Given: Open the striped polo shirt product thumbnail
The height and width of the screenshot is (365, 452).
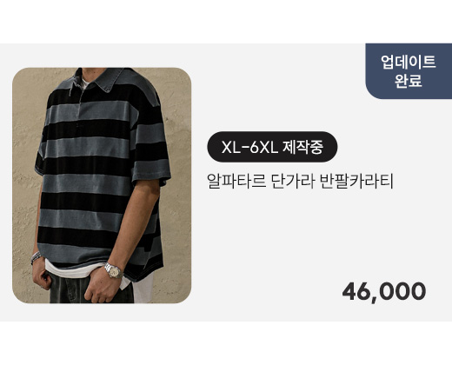Looking at the screenshot, I should click(102, 185).
